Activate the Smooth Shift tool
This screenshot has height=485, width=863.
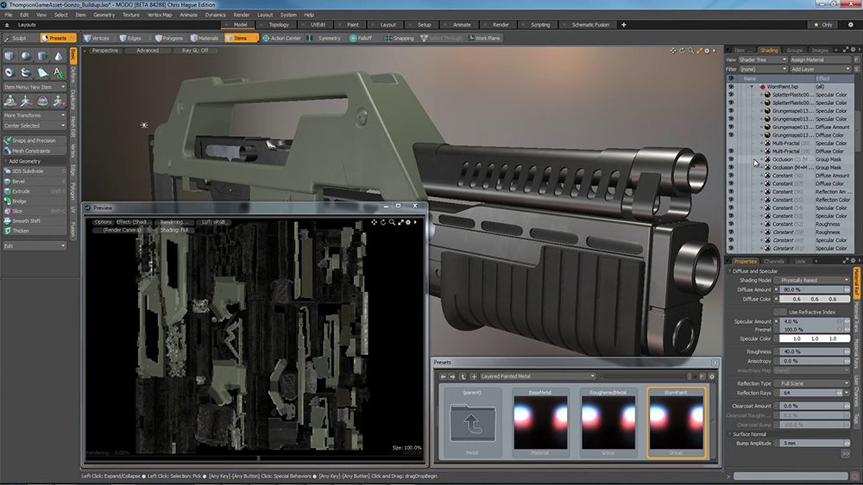[35, 221]
